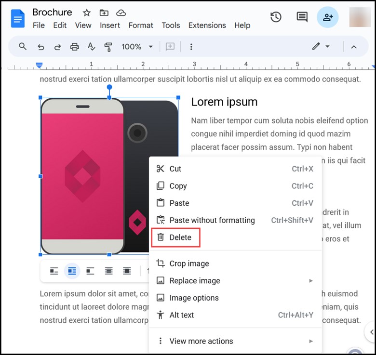This screenshot has width=376, height=355.
Task: Open the Edit menu
Action: click(60, 26)
